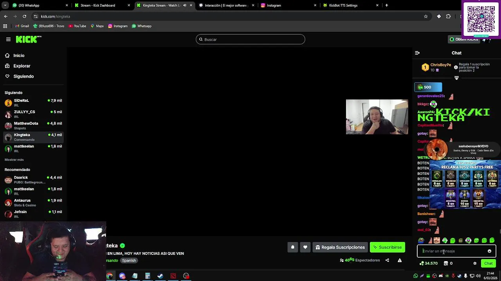This screenshot has height=281, width=501.
Task: Expand the gift leaderboard chevron in chat
Action: pos(456,78)
